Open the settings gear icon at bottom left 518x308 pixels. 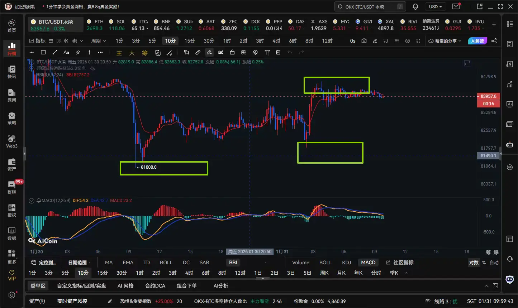click(12, 295)
